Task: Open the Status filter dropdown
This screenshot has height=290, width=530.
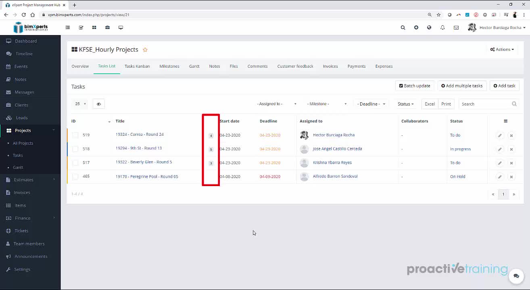Action: [405, 104]
